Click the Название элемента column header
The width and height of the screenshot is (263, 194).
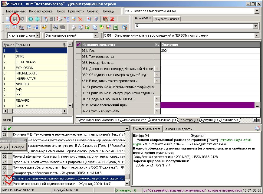118,44
